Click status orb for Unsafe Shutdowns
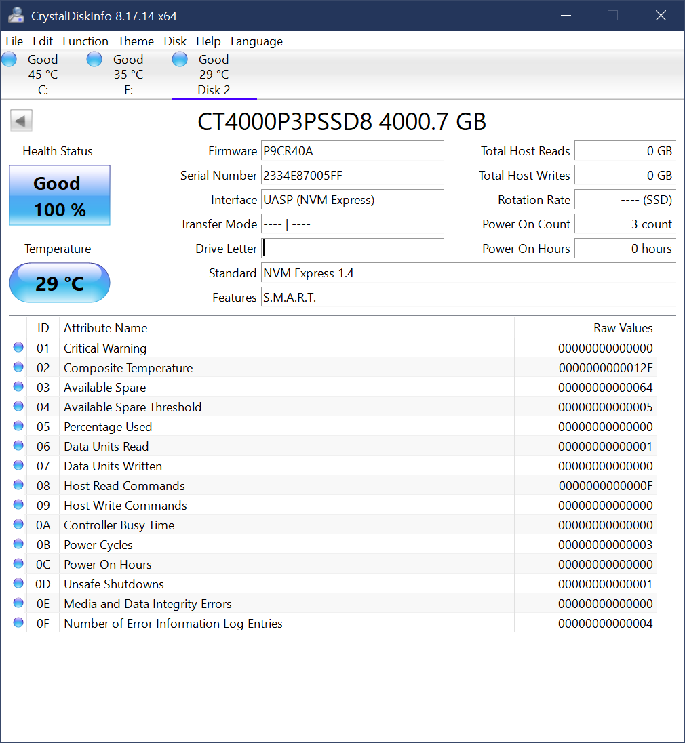The image size is (685, 743). pyautogui.click(x=18, y=583)
